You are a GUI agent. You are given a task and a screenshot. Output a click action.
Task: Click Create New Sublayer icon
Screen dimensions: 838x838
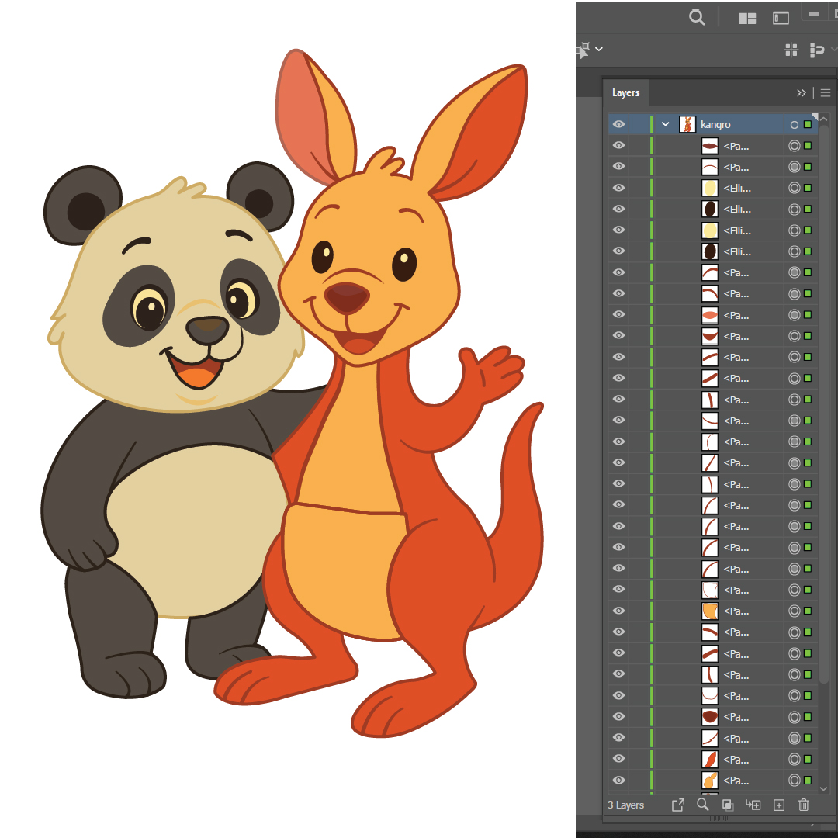pos(753,805)
